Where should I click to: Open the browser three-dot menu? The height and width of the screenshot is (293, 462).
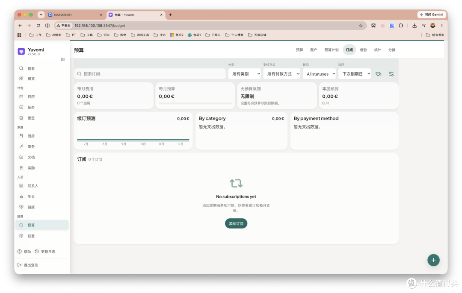[x=441, y=26]
